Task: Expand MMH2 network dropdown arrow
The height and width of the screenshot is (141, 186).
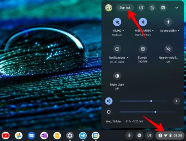Action: 123,31
